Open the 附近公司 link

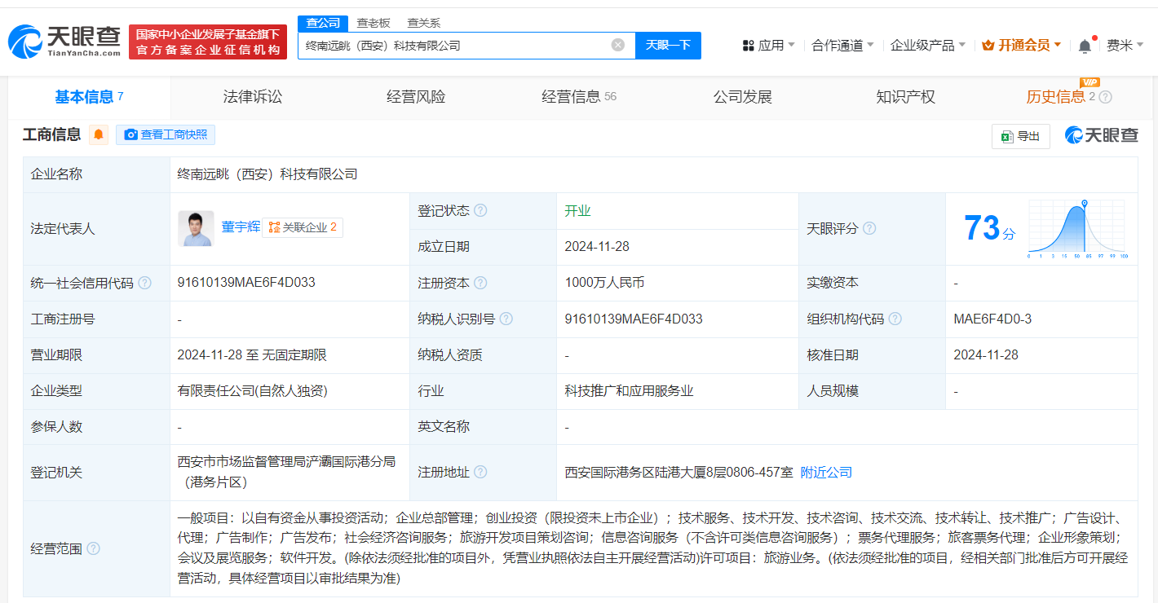pos(826,472)
